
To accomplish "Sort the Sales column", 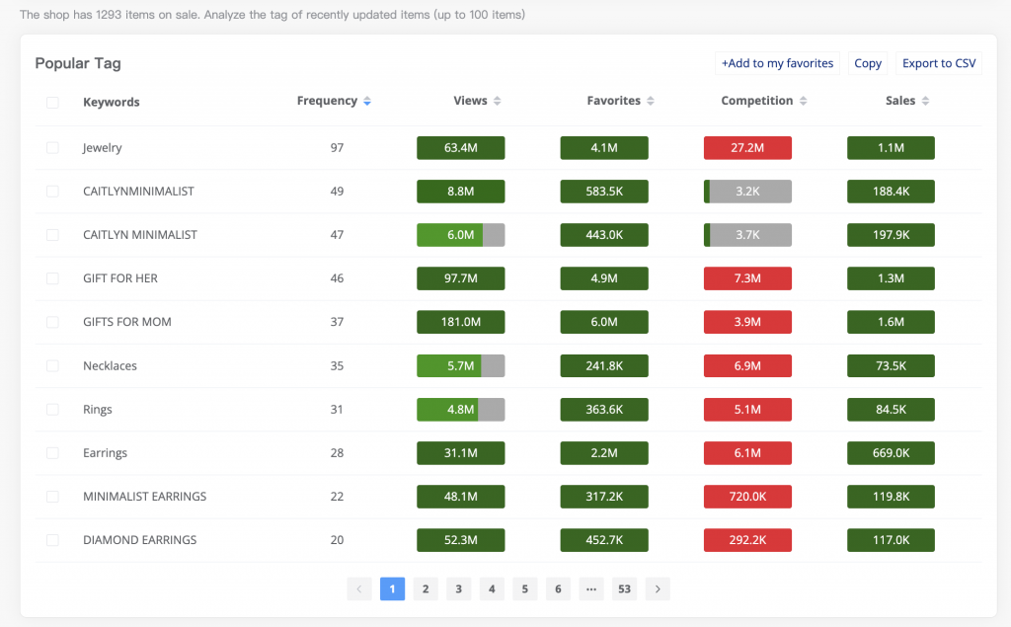I will click(x=925, y=102).
